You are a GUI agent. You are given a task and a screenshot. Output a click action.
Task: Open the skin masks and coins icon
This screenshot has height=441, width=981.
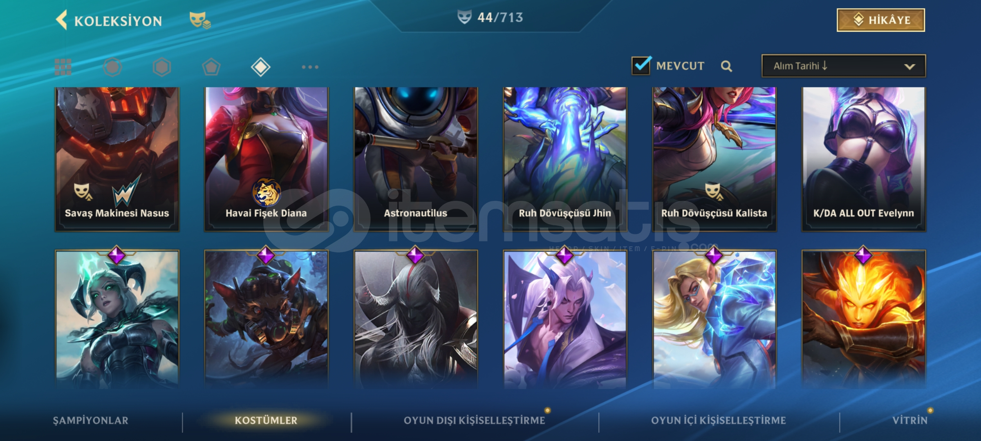click(x=200, y=20)
